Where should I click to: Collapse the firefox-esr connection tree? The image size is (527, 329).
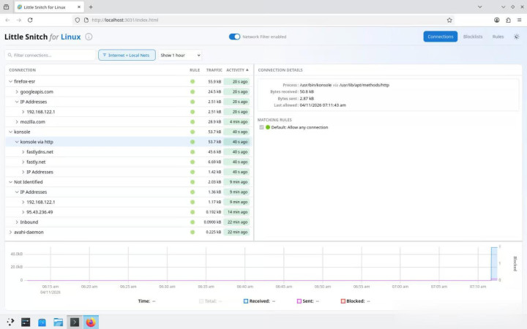10,81
